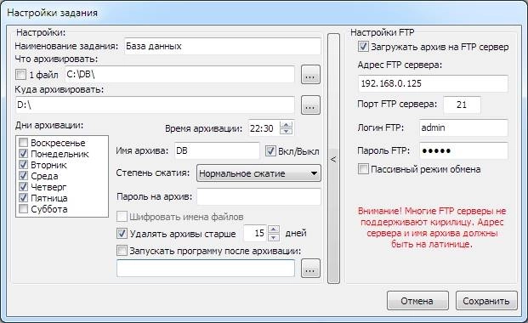Uncheck 'Загружать архив на FTP сервер'

point(363,47)
